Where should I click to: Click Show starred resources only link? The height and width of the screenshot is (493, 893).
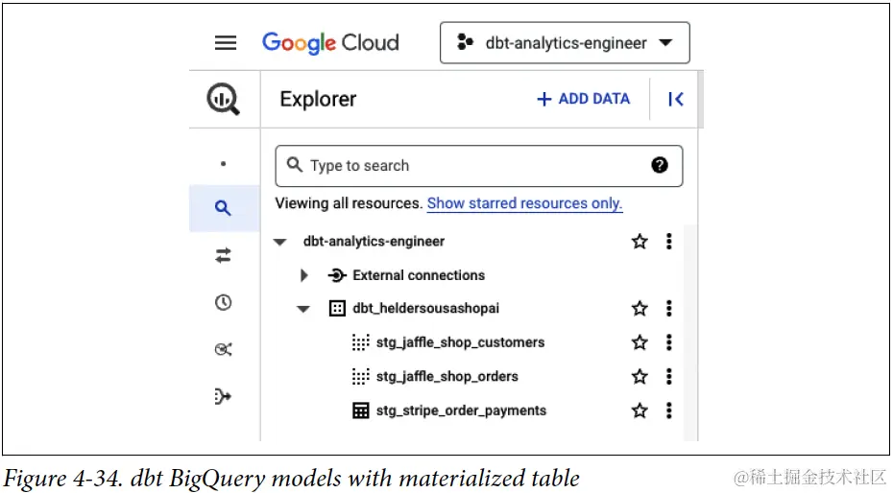pyautogui.click(x=524, y=203)
